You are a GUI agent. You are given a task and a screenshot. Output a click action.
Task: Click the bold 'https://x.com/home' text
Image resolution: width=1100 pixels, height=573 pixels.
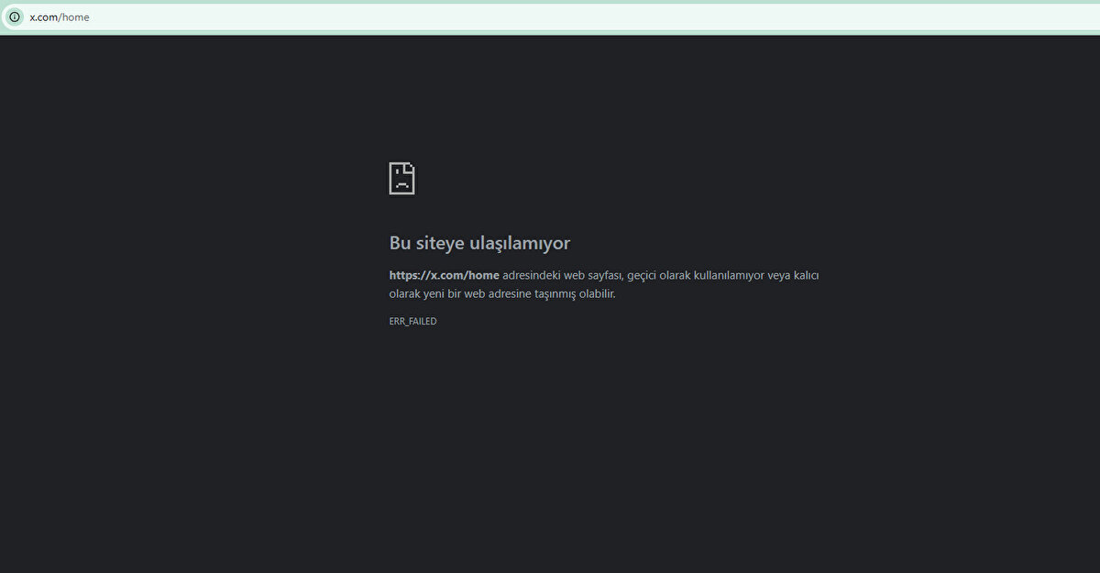[x=444, y=275]
